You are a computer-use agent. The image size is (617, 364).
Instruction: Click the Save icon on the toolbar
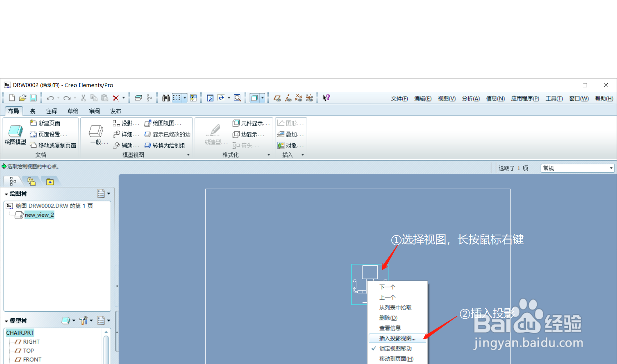(x=33, y=97)
